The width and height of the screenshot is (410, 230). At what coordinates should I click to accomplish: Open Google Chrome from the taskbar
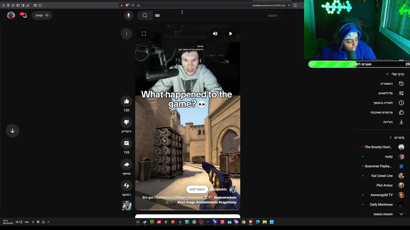(243, 222)
